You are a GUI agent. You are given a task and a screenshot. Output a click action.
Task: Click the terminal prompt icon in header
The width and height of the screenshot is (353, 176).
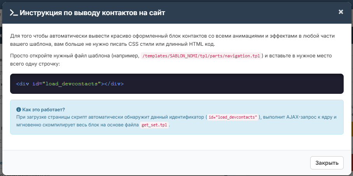tap(14, 13)
